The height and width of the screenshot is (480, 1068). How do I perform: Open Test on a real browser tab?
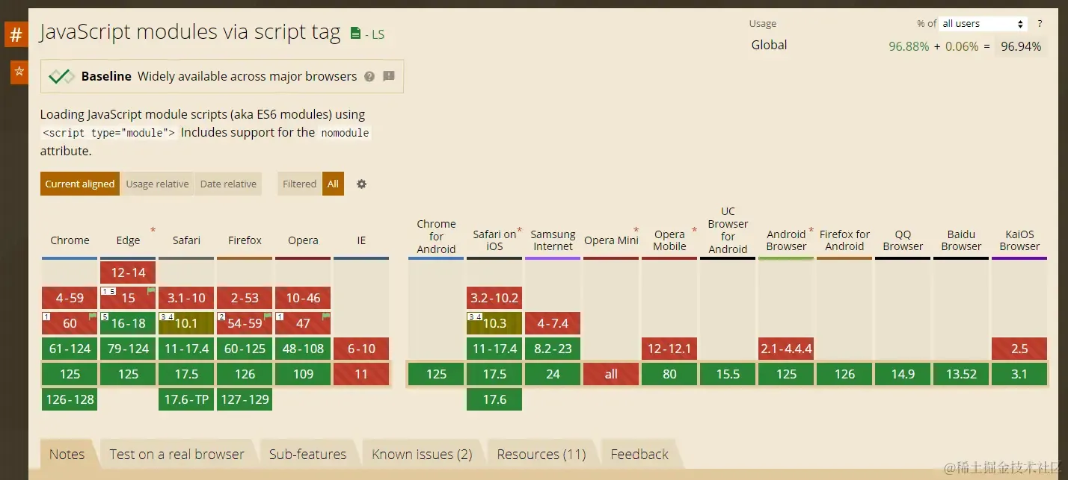point(177,454)
